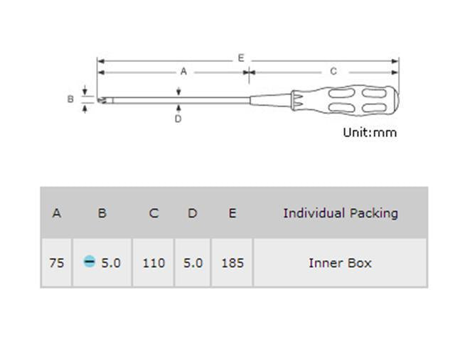
Task: Click the Unit:mm text
Action: coord(370,132)
